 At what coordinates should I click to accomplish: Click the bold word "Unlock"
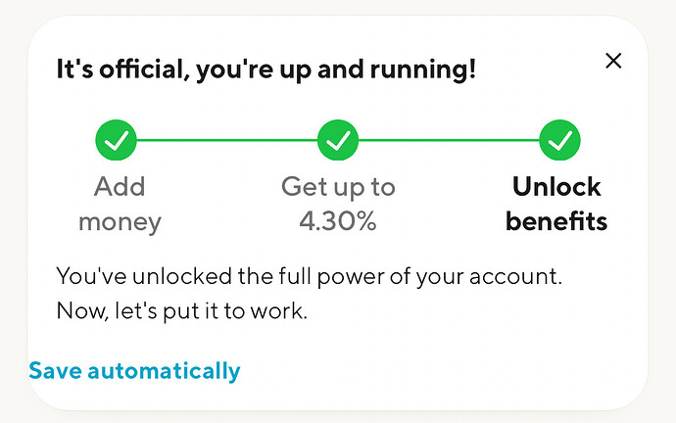click(x=556, y=186)
